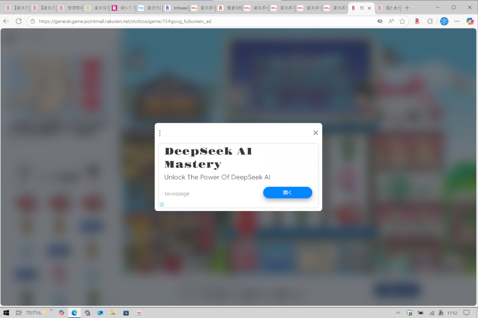Open Windows Security tray icon
The height and width of the screenshot is (318, 478).
409,313
